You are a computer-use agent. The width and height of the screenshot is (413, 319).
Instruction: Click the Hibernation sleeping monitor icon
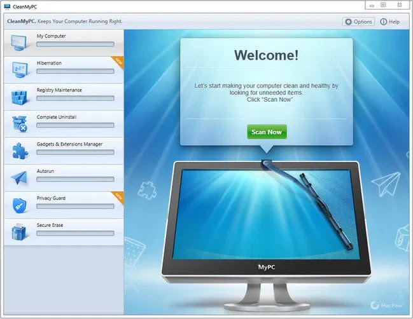tap(20, 70)
